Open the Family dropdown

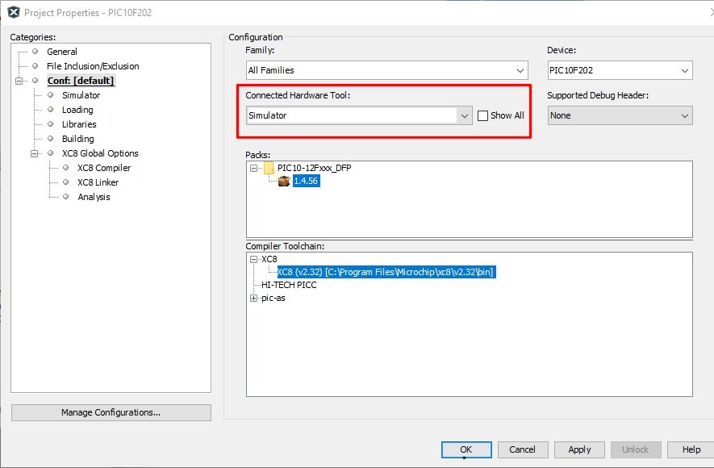387,70
